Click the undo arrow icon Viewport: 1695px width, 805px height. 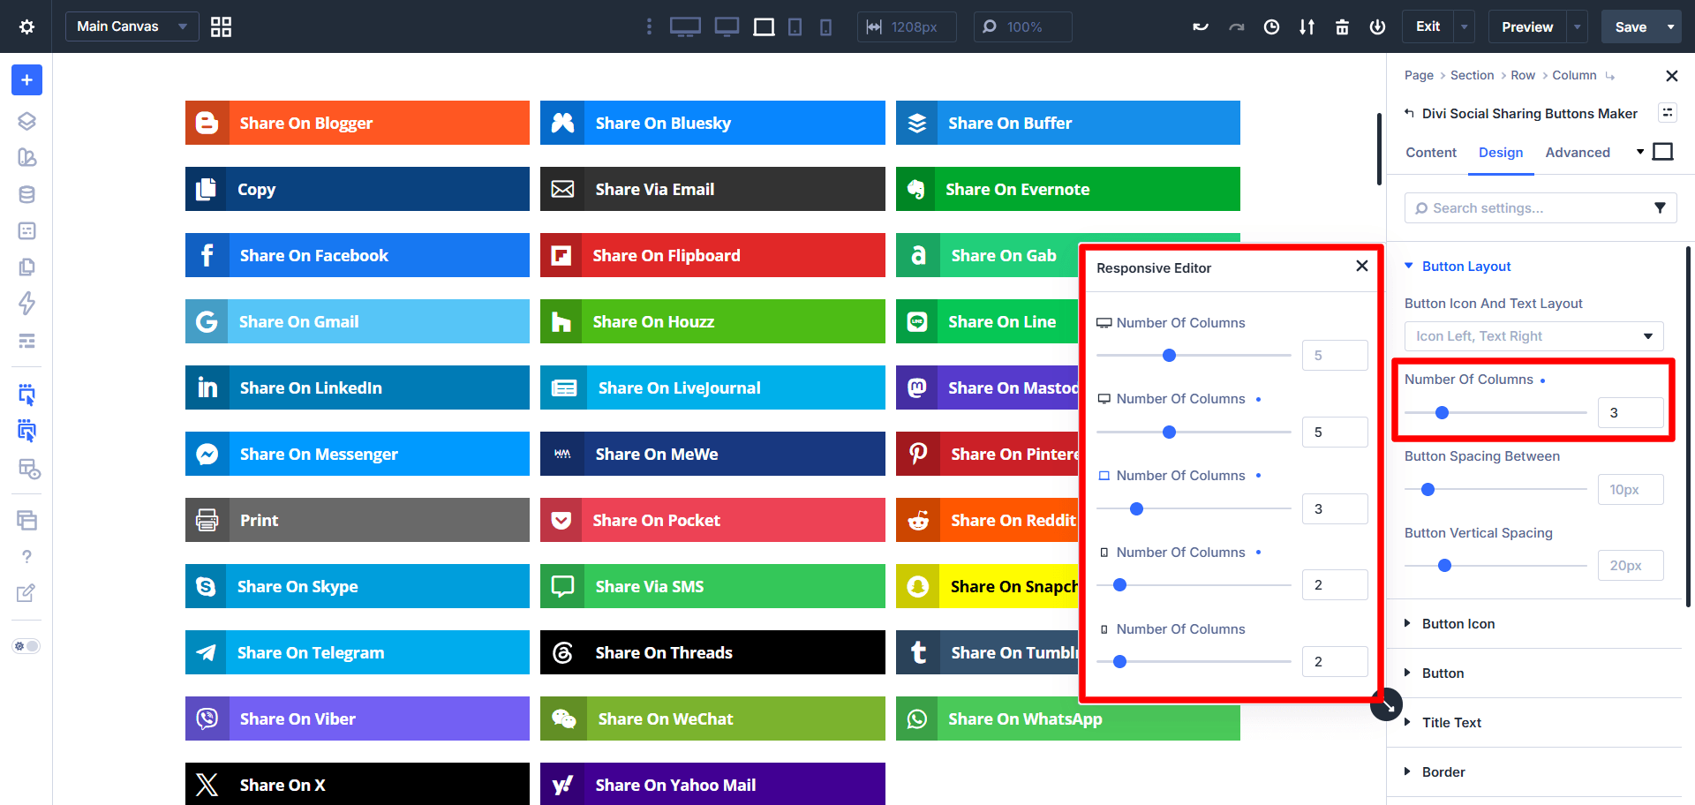(1201, 26)
